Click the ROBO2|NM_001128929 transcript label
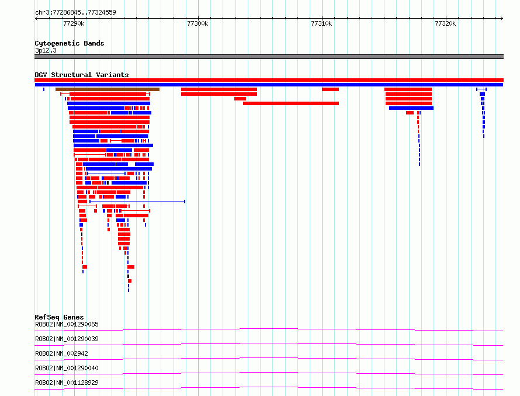Screen dimensions: 520x396 pyautogui.click(x=67, y=383)
